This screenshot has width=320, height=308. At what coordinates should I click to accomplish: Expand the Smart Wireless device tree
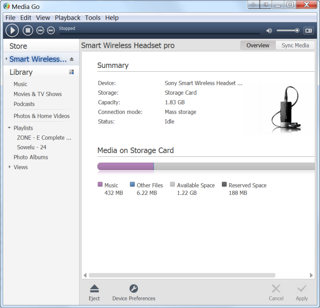(6, 59)
